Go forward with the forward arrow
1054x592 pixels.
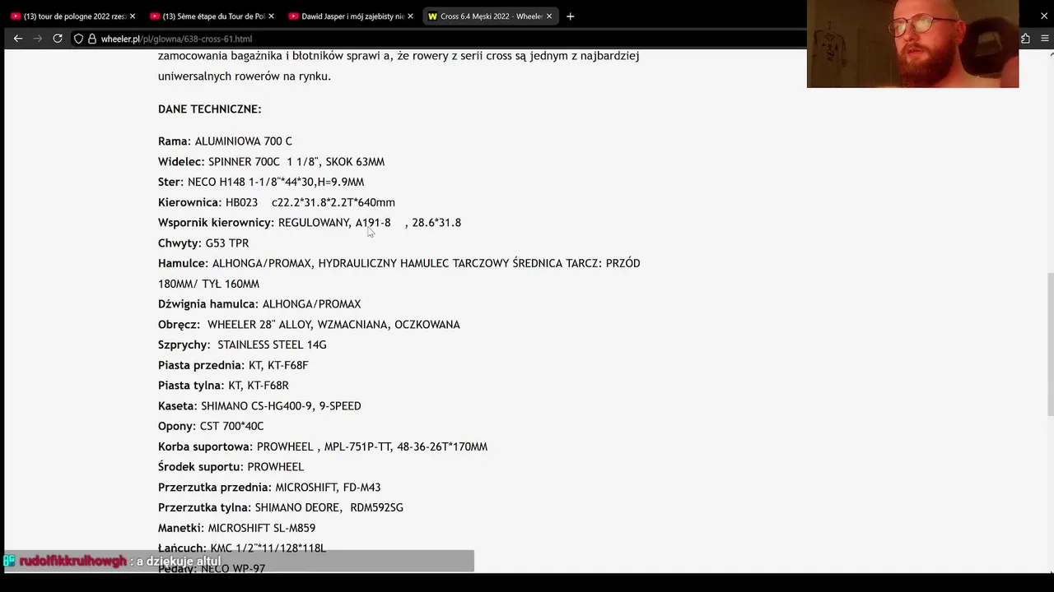coord(38,39)
